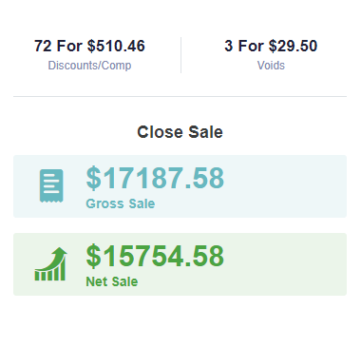361x348 pixels.
Task: Click the green growth chart icon
Action: [50, 263]
